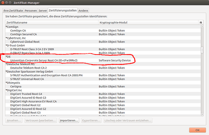Screen dimensions: 209x135
Task: Click the certificate list vertical scrollbar
Action: tap(202, 50)
